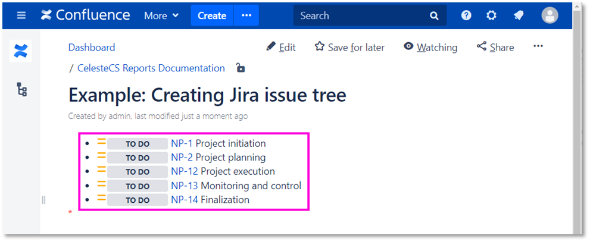Click the page restrictions unlock icon
The width and height of the screenshot is (590, 242).
(240, 68)
